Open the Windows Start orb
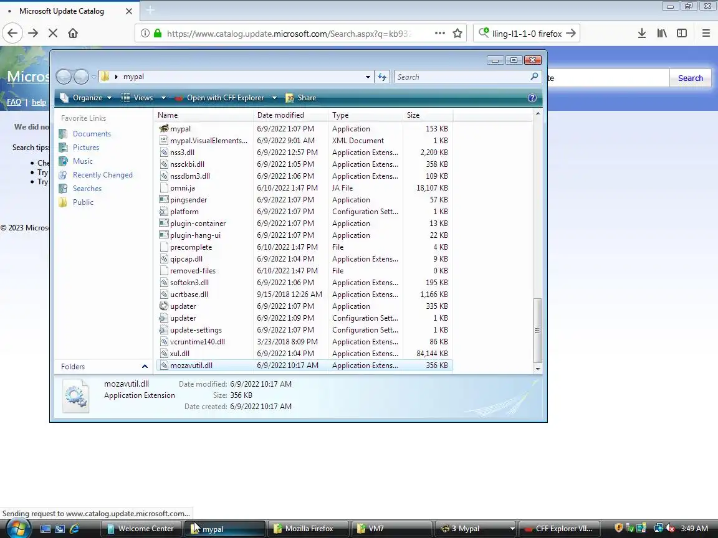Viewport: 718px width, 538px height. click(x=17, y=529)
